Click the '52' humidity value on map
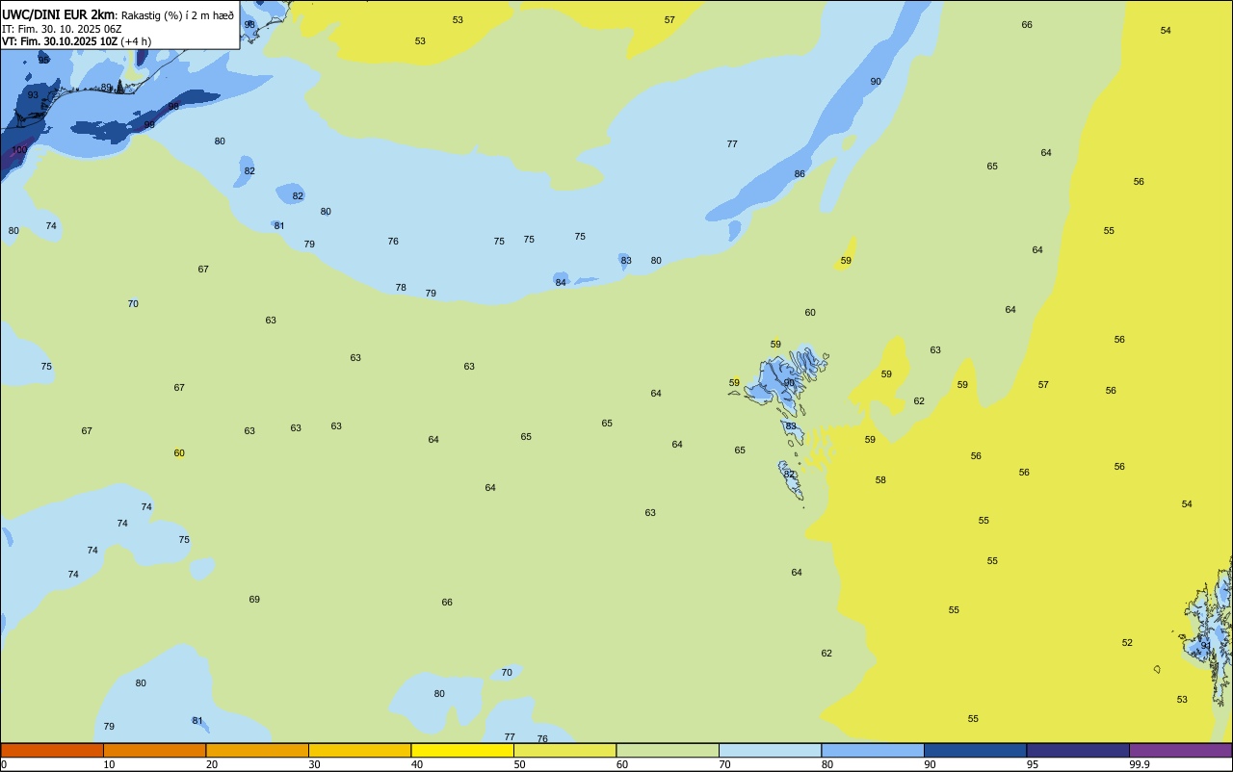Screen dimensions: 1233x772 point(1127,642)
